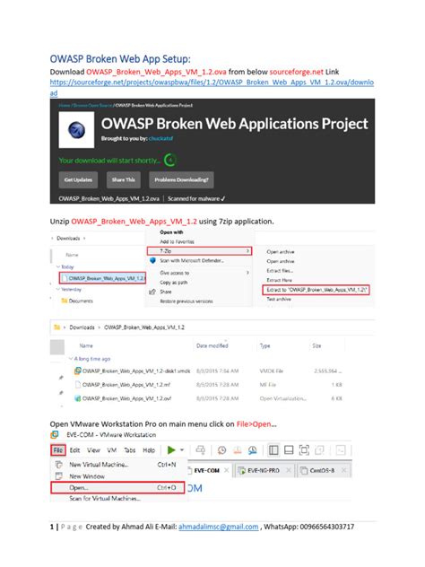
Task: Click the vmdk disk file icon
Action: (77, 371)
